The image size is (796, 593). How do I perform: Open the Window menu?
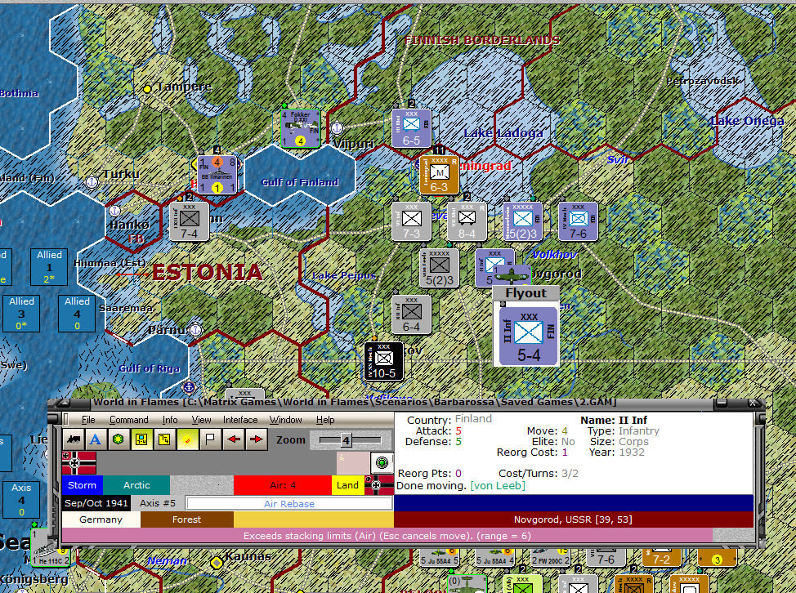point(286,420)
